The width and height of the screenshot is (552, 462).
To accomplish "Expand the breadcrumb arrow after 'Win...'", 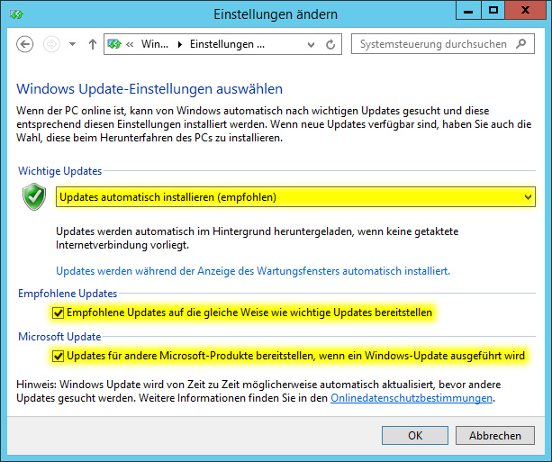I will [180, 44].
